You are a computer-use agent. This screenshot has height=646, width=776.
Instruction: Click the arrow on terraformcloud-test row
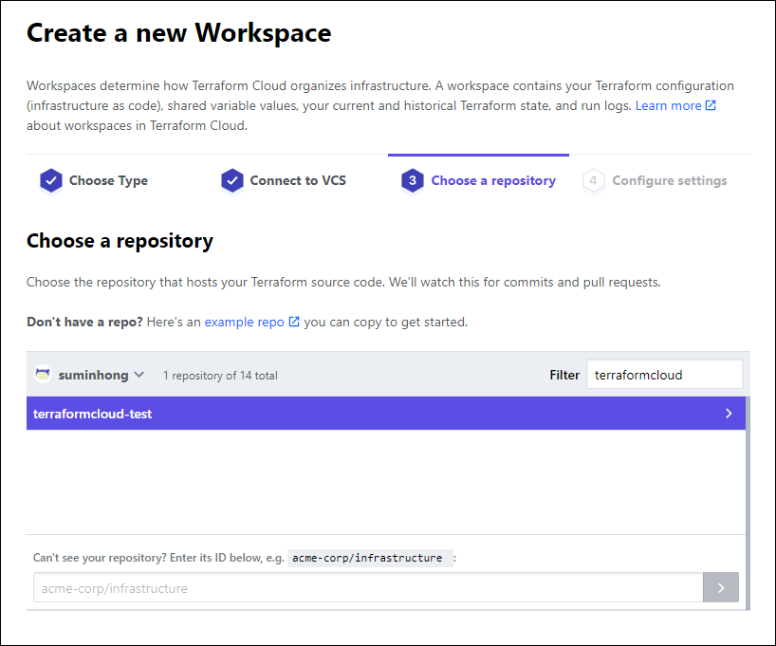tap(729, 414)
